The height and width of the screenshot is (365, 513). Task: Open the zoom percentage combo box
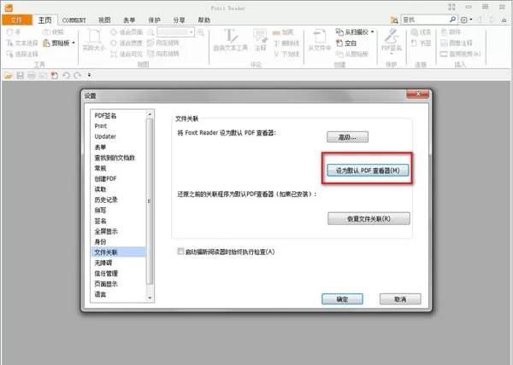click(176, 32)
